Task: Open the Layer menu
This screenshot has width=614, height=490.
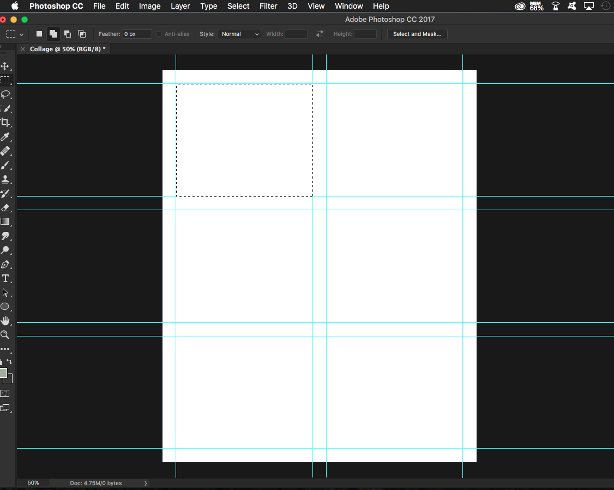Action: tap(180, 6)
